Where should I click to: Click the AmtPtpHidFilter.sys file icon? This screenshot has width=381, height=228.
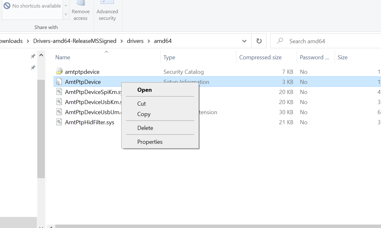59,122
